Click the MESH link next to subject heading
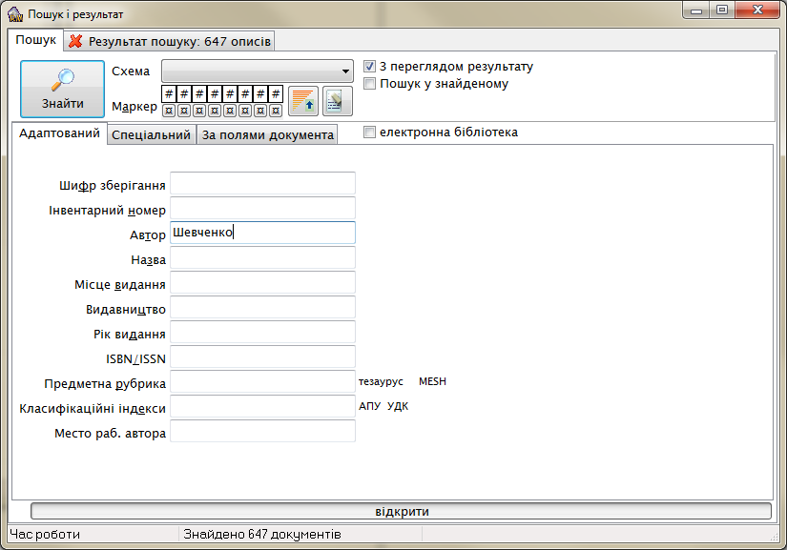This screenshot has height=550, width=787. point(432,382)
